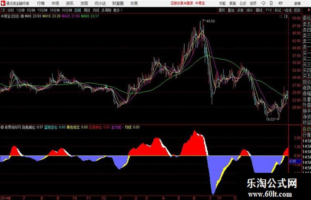Switch to 分时 period tab
311x200 pixels.
tap(11, 10)
